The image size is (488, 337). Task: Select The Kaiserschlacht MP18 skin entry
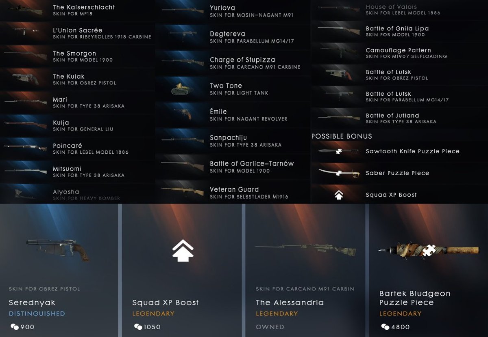coord(77,11)
